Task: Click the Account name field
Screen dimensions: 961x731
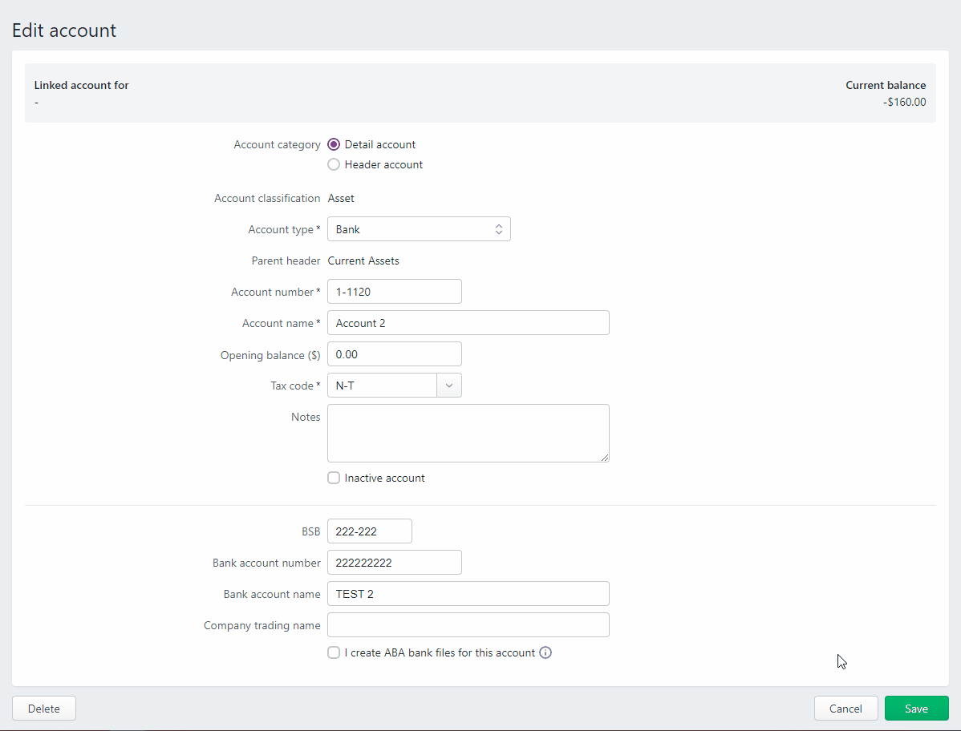Action: point(468,323)
